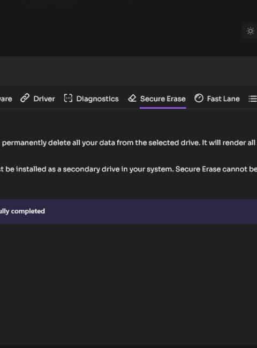Click the "ully completed" status message
This screenshot has width=257, height=348.
click(22, 211)
